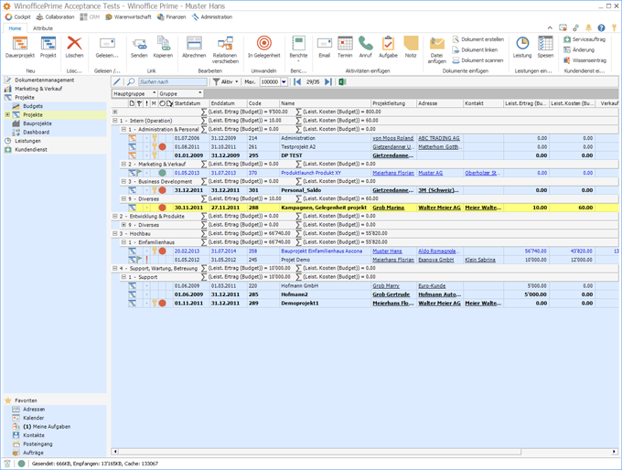This screenshot has height=470, width=622.
Task: Click the Löschen delete icon
Action: click(74, 48)
